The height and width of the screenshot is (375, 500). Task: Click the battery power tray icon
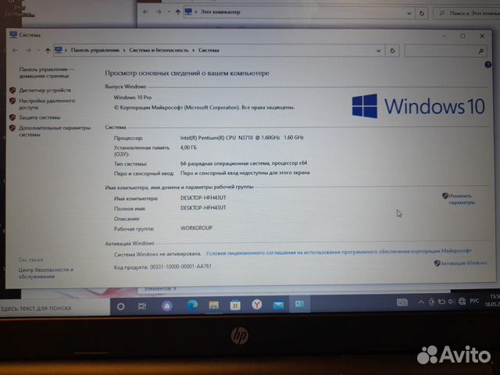441,302
